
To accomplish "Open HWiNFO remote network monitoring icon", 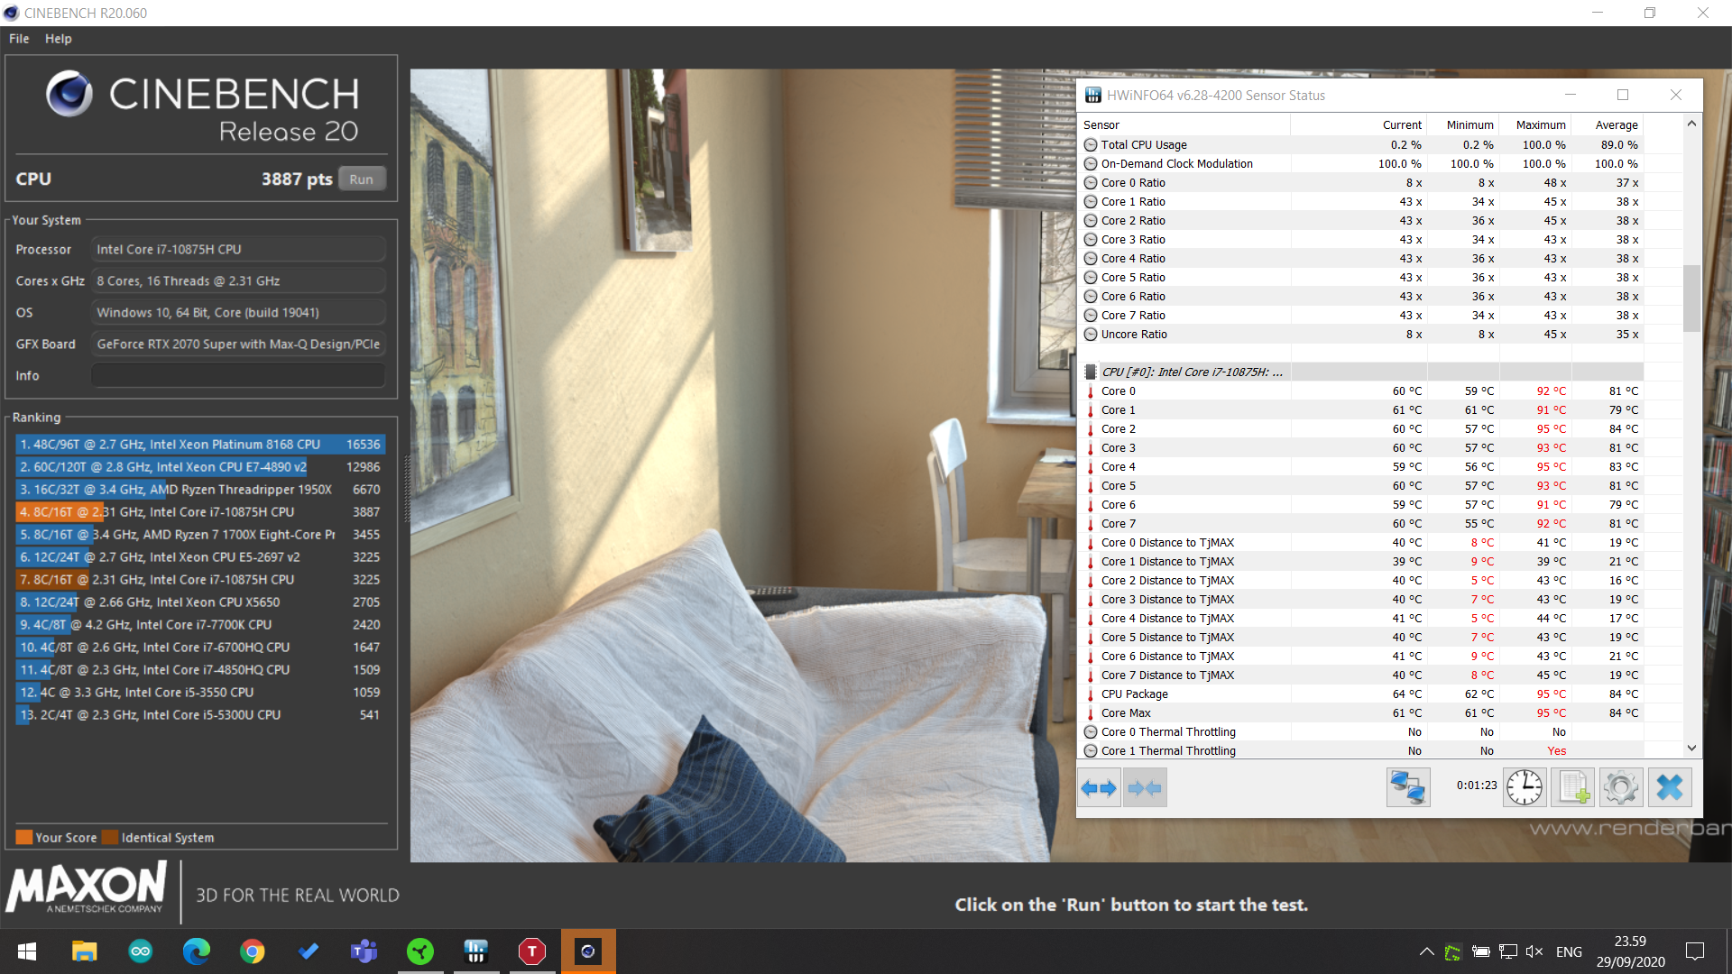I will (1407, 787).
